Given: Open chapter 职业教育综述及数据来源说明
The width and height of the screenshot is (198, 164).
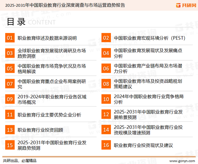Looking at the screenshot, I should tap(47, 38).
